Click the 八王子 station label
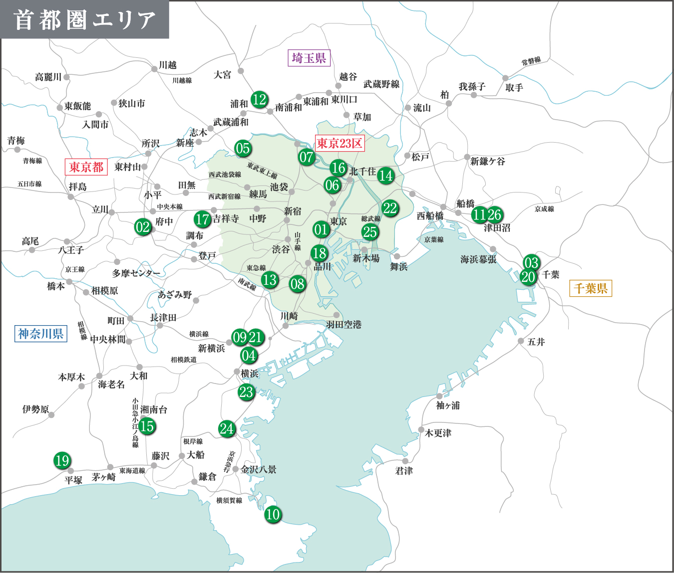Viewport: 674px width, 573px height. pos(71,250)
